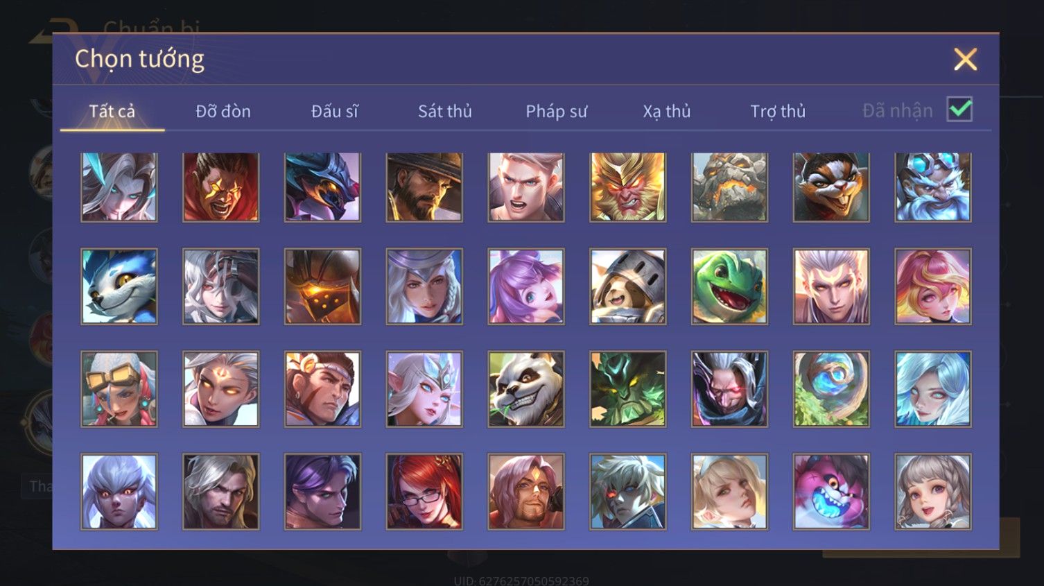Show the Xạ thủ heroes tab
1044x586 pixels.
point(666,111)
